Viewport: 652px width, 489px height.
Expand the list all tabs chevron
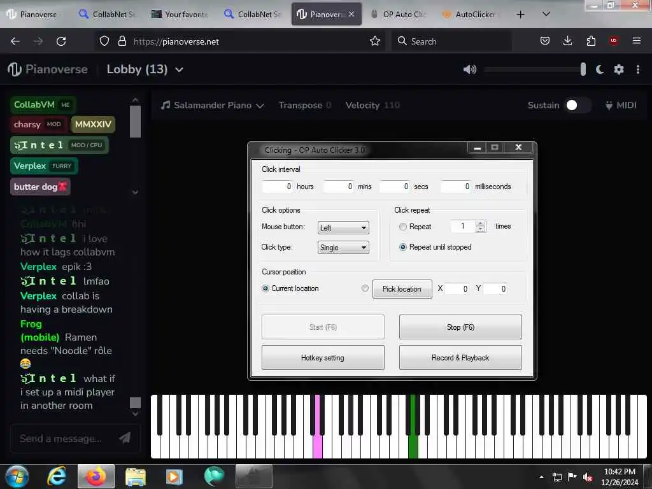546,15
